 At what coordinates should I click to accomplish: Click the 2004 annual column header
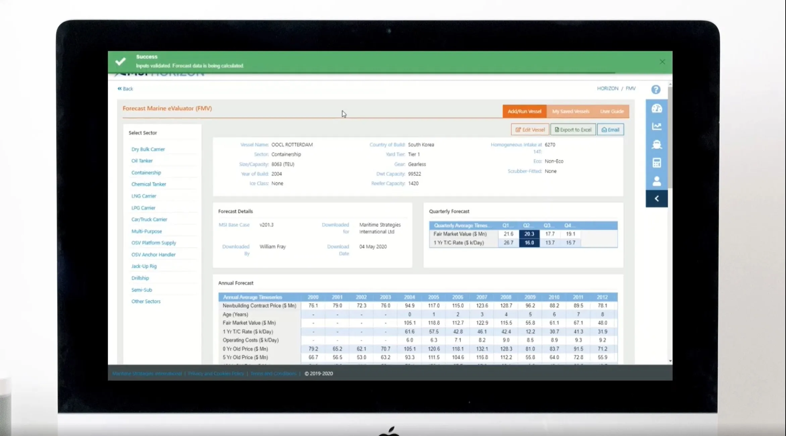(409, 297)
